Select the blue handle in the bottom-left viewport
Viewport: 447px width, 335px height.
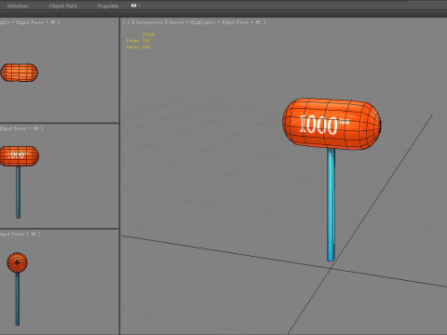18,299
